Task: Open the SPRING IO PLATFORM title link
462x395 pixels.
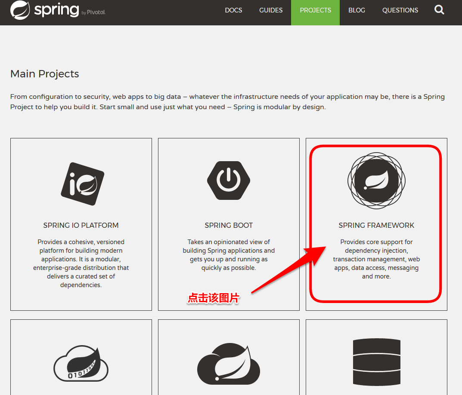Action: coord(81,225)
